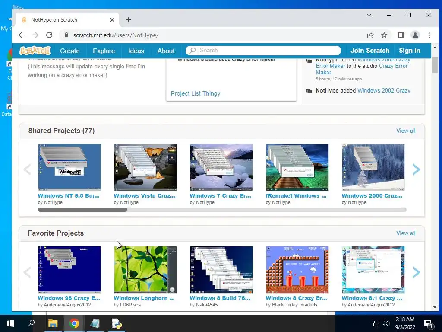Viewport: 442px width, 332px height.
Task: Click the Scratch logo
Action: point(35,51)
